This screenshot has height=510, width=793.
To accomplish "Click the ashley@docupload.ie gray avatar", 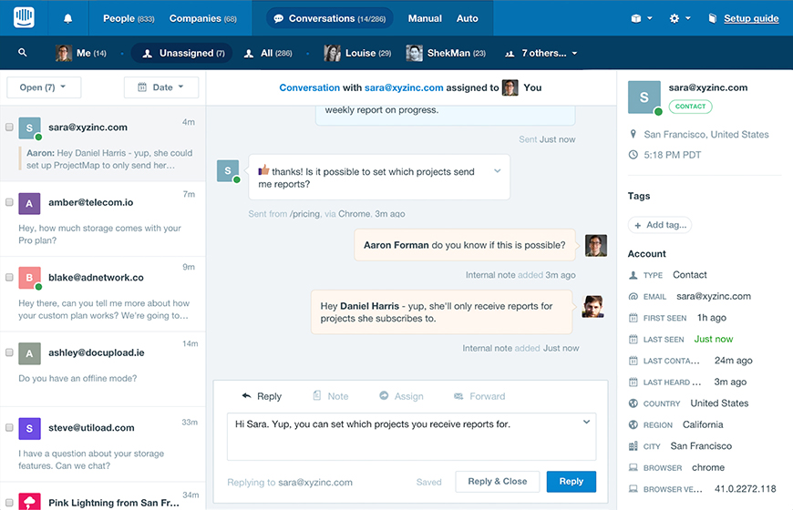I will coord(29,354).
